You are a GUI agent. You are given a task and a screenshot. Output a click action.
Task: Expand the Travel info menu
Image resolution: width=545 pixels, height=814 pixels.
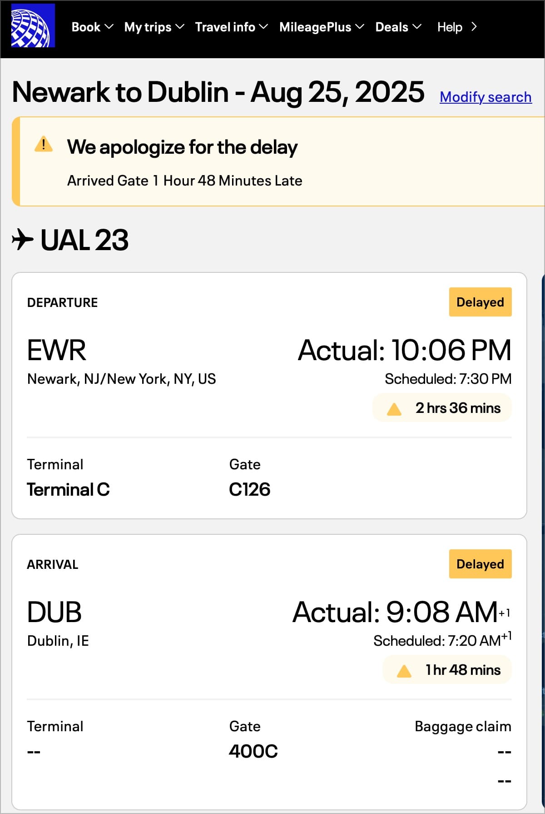[232, 27]
